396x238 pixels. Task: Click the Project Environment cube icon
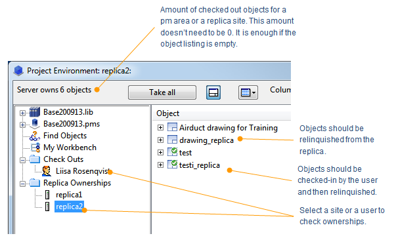coord(18,71)
